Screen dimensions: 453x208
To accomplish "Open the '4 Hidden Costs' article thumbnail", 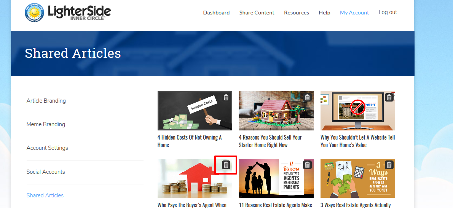I will point(195,111).
